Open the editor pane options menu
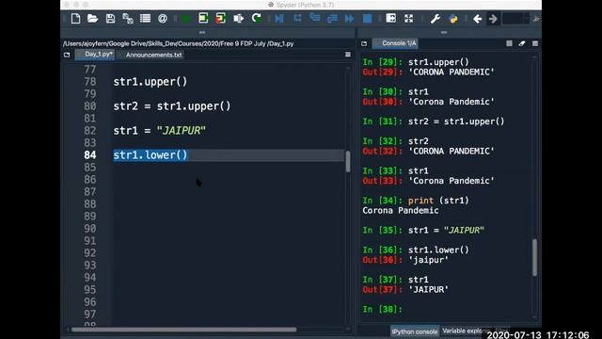The image size is (602, 339). point(348,55)
